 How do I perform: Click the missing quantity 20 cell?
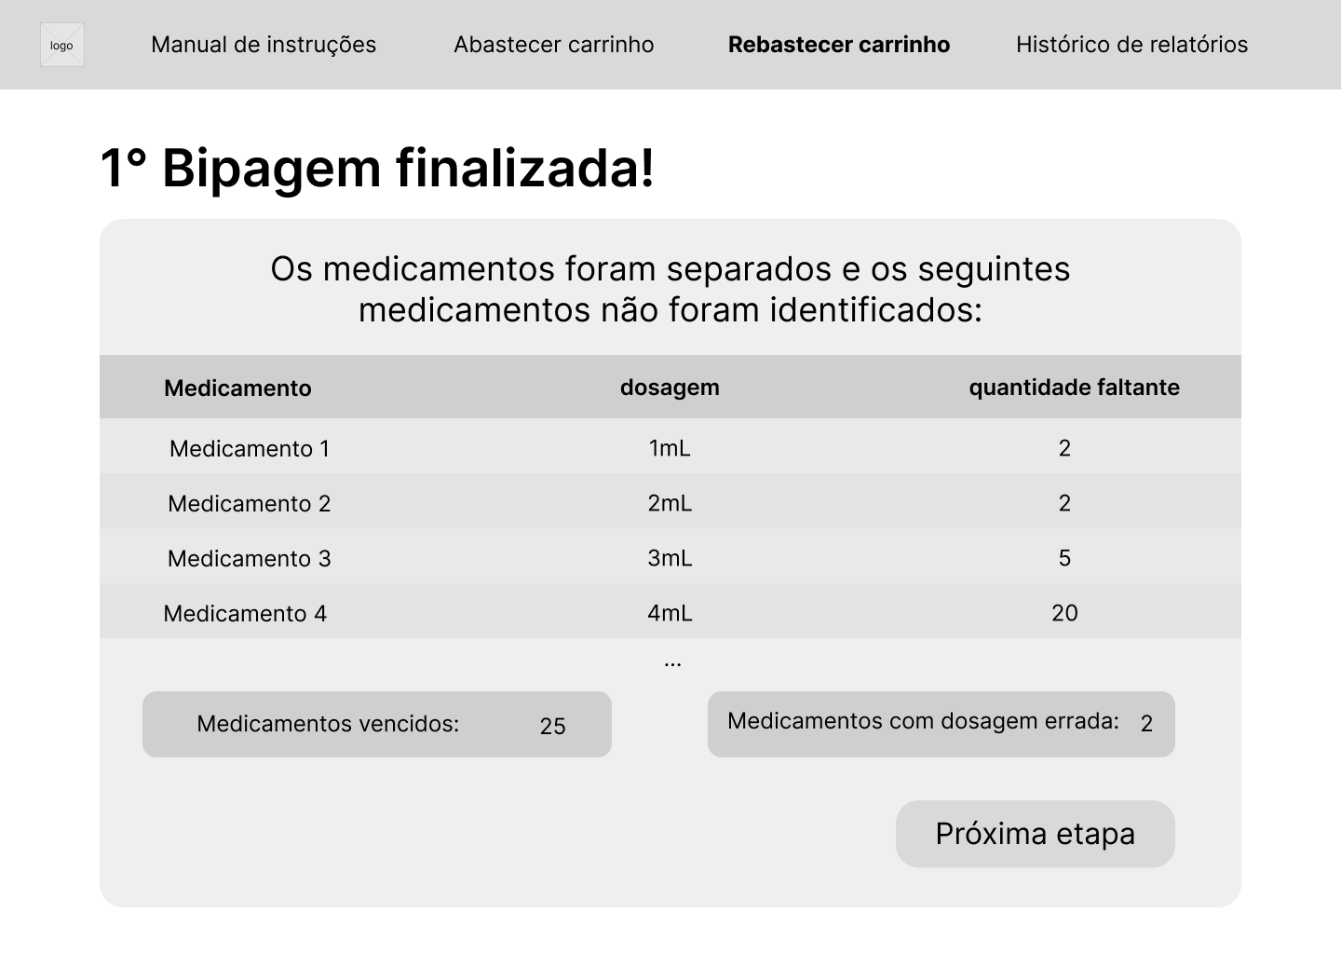[x=1064, y=613]
